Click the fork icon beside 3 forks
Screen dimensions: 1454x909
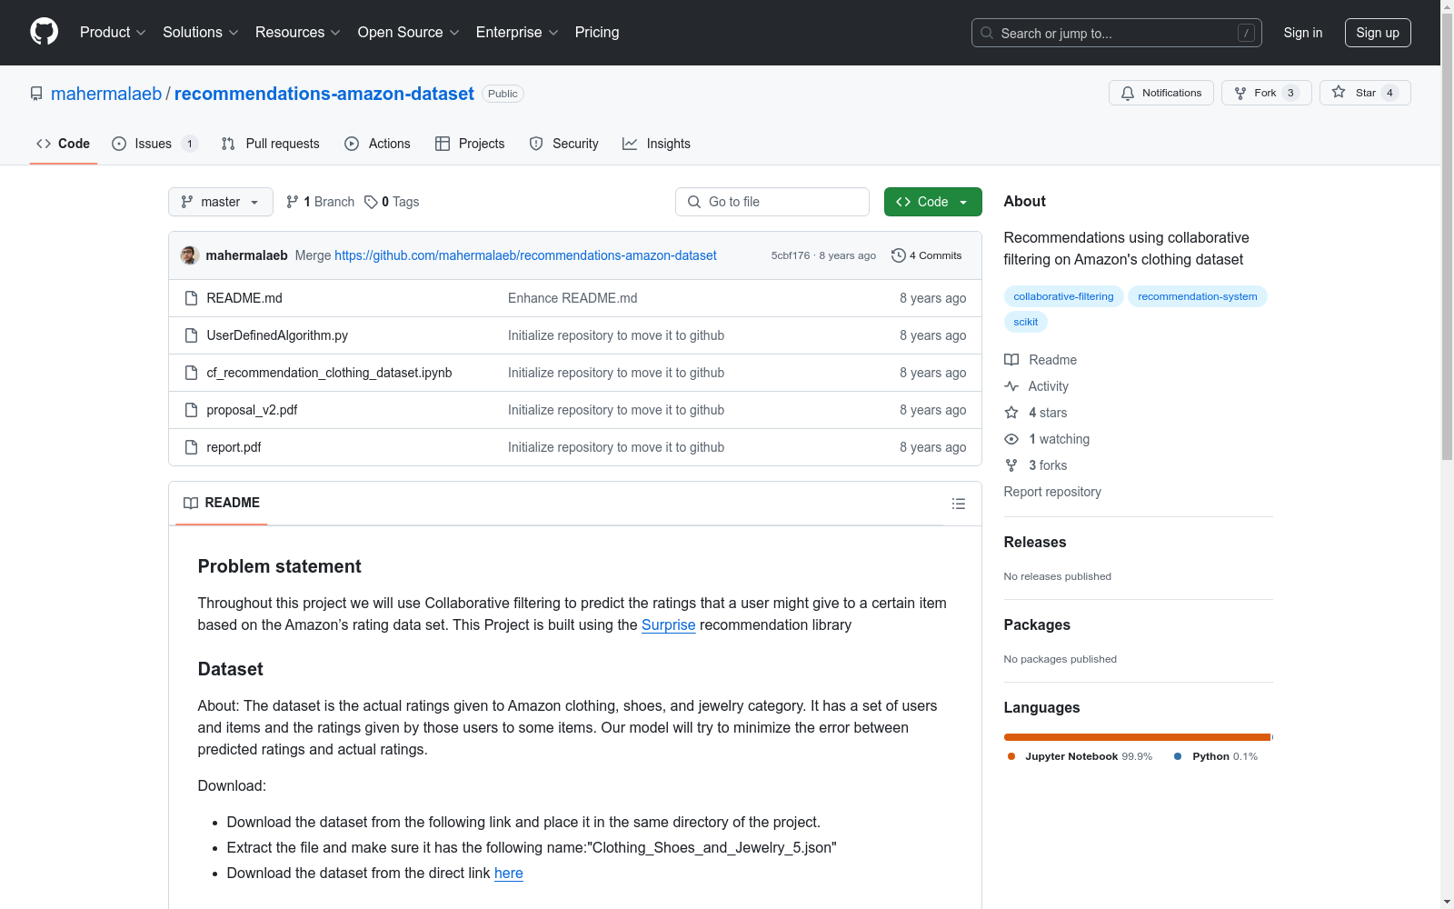click(x=1011, y=465)
